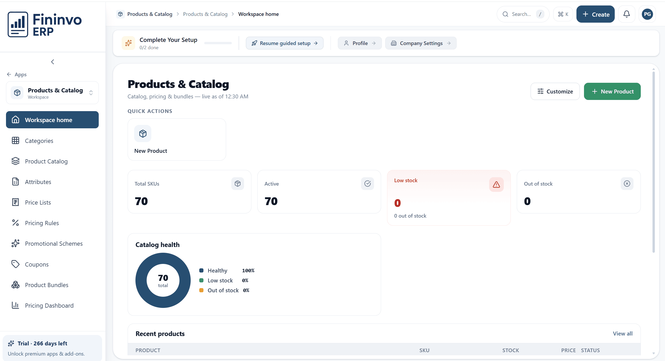Click the Coupons tag icon
The height and width of the screenshot is (361, 665).
tap(16, 264)
